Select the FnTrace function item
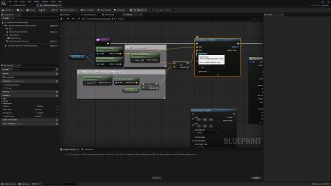331x186 pixels. pyautogui.click(x=8, y=88)
